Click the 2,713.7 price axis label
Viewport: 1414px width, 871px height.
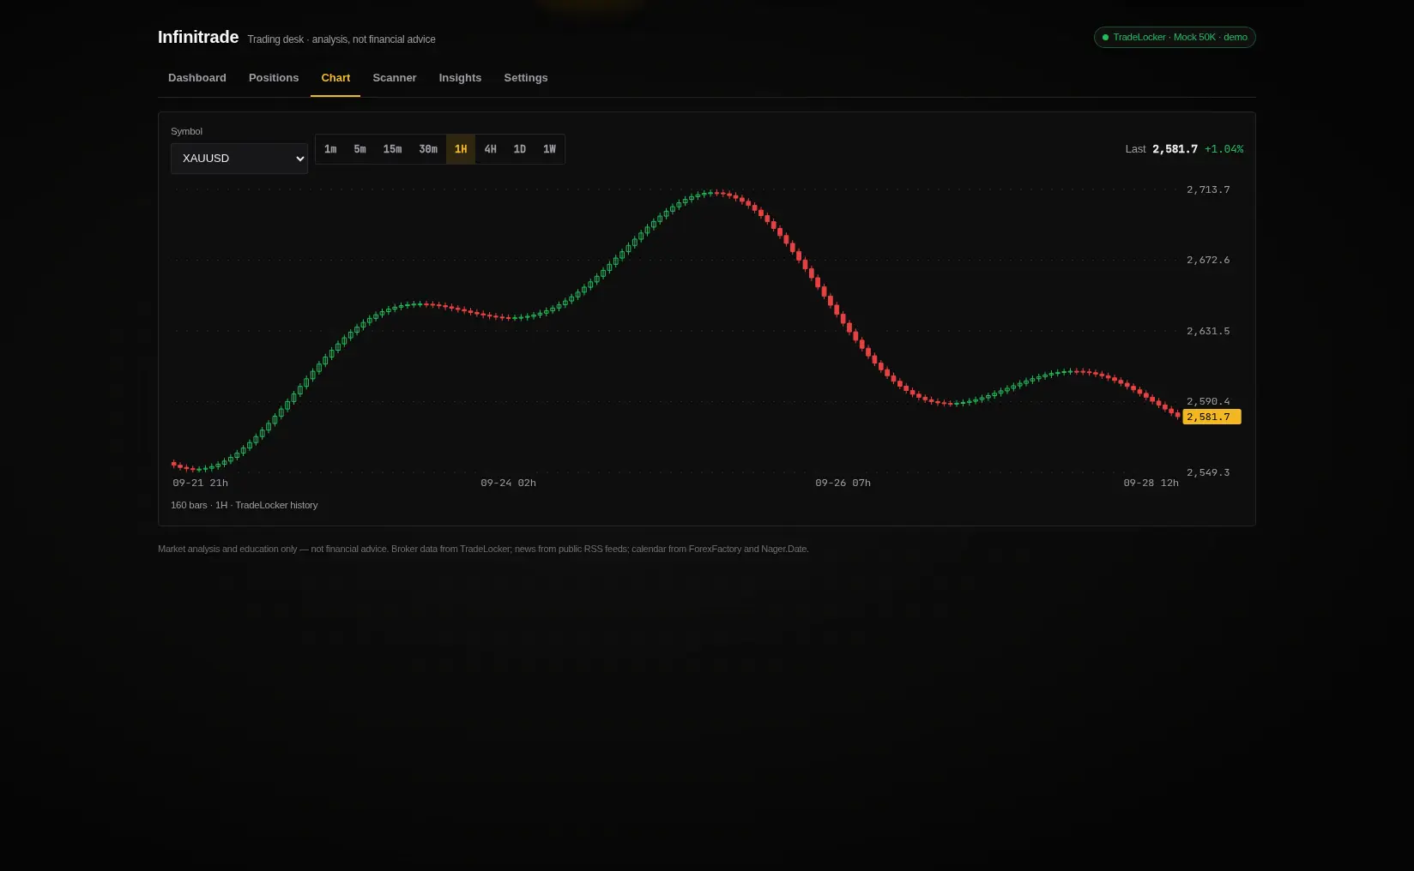(1208, 189)
